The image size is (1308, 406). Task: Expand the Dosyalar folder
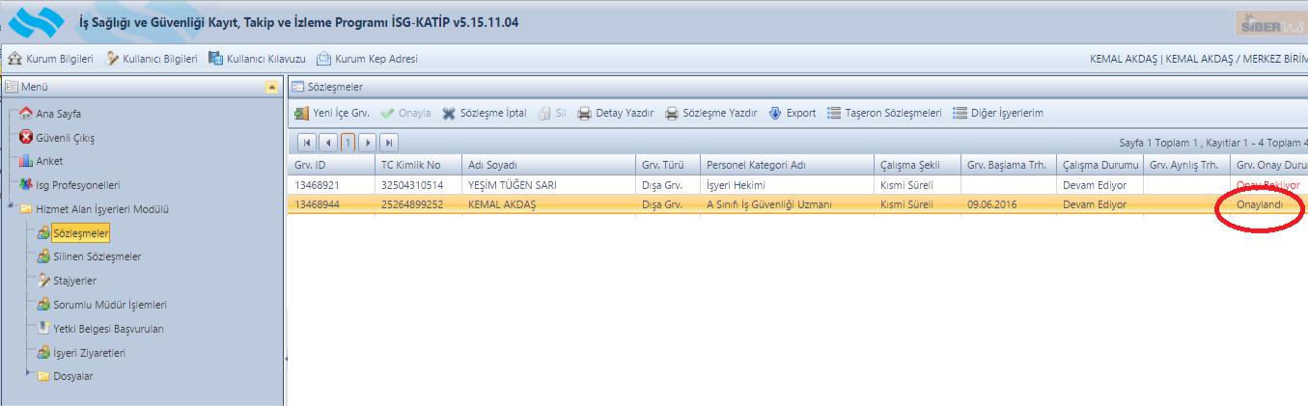tap(28, 373)
